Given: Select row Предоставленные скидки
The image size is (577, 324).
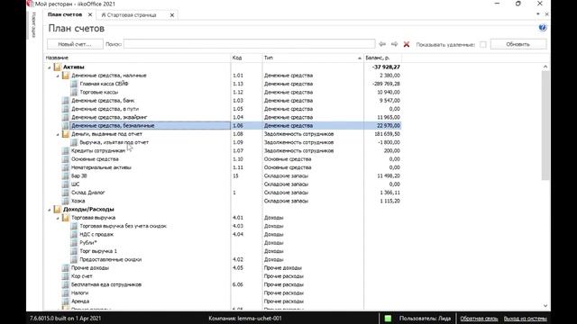Looking at the screenshot, I should pos(223,259).
